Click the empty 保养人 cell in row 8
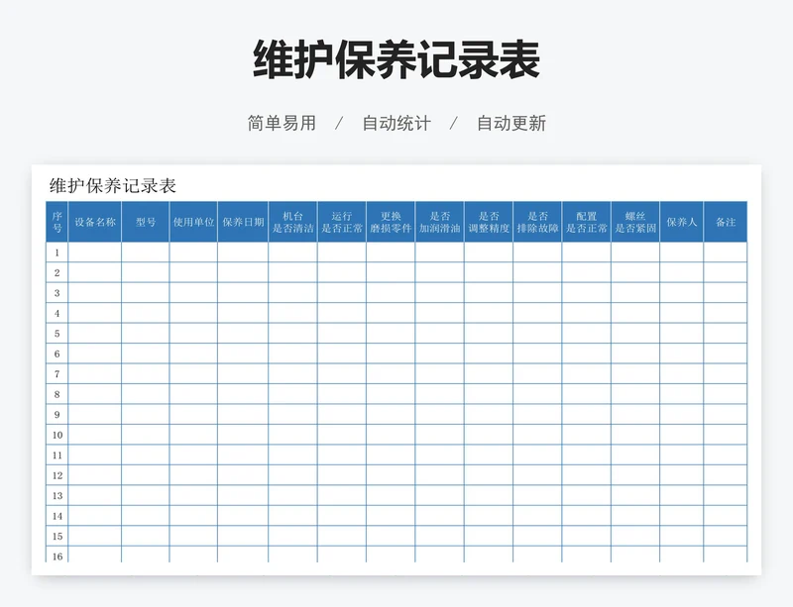This screenshot has height=607, width=793. click(x=681, y=394)
